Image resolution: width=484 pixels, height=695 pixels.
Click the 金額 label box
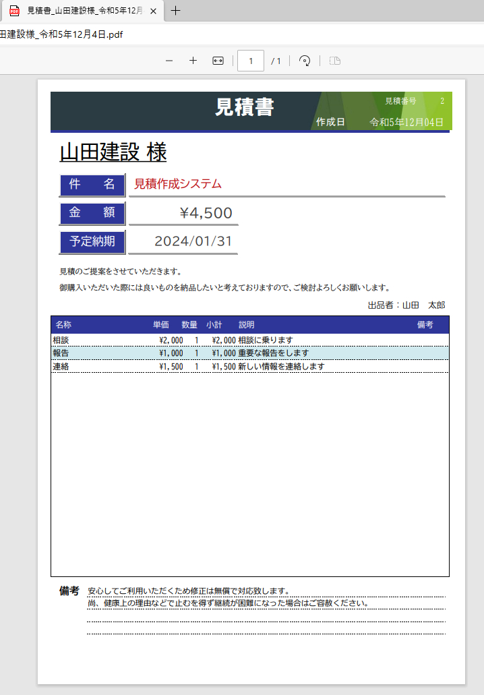pos(92,213)
